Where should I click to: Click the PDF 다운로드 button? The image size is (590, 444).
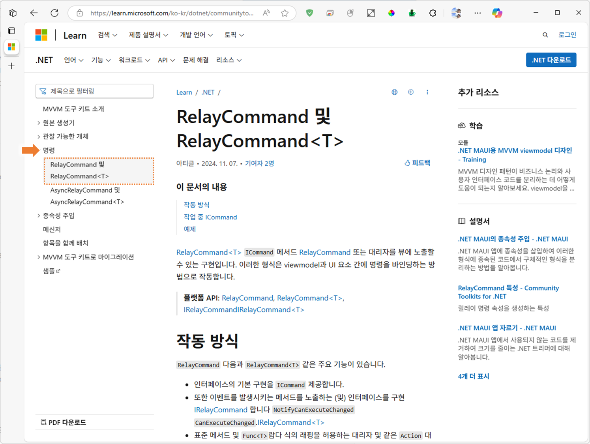[x=63, y=422]
